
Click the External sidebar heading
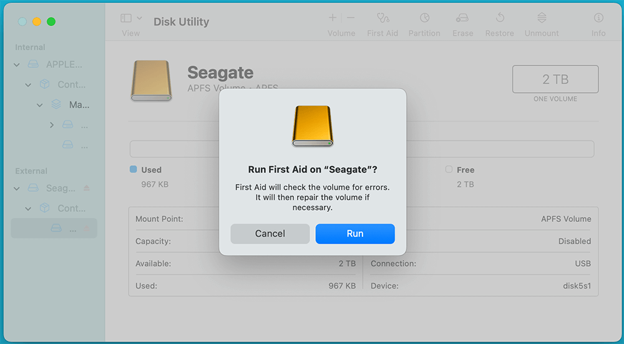31,171
